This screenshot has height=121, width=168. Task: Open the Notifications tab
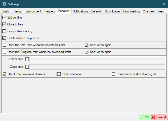[x=80, y=12]
